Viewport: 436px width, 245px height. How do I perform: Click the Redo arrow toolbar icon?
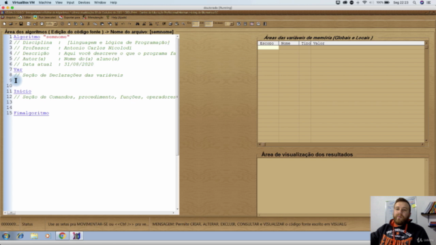[129, 24]
